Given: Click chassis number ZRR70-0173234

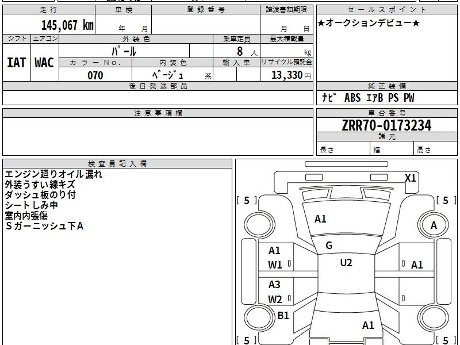Looking at the screenshot, I should [x=386, y=125].
